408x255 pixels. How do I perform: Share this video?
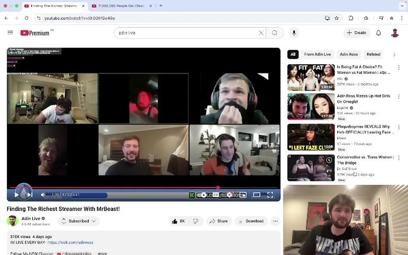(219, 221)
